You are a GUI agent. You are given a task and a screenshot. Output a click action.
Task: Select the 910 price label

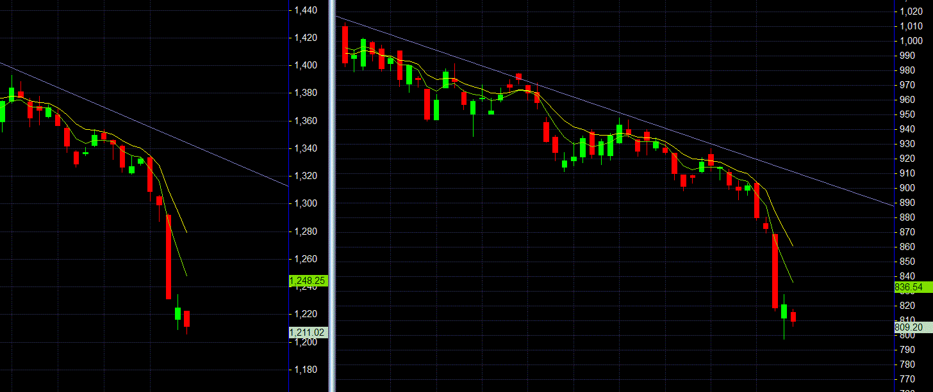(x=909, y=173)
